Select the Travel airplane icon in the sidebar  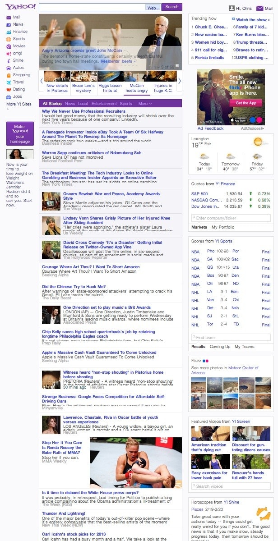[x=9, y=82]
